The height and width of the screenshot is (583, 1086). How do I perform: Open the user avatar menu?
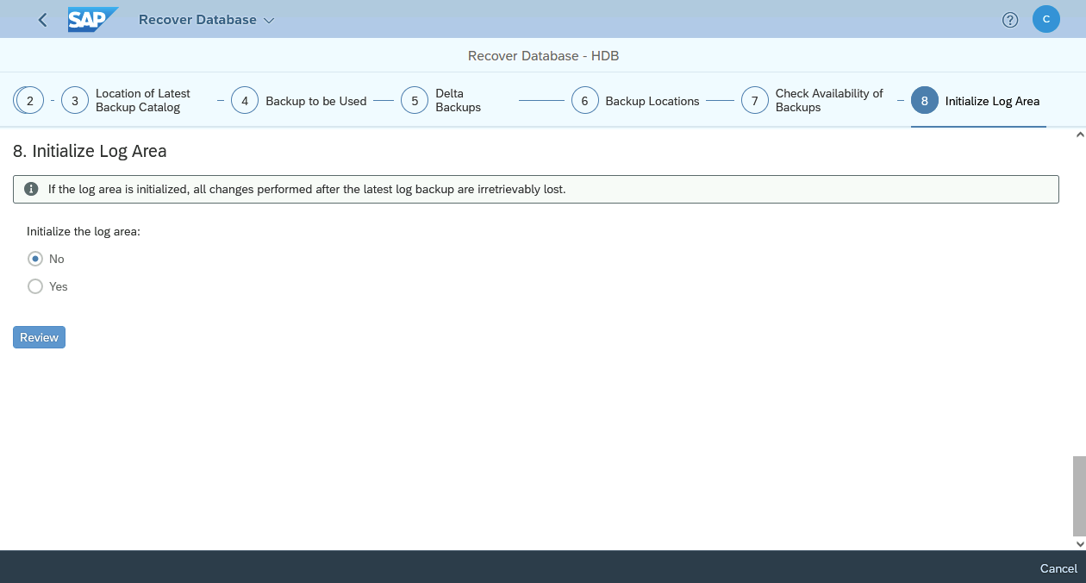1045,18
